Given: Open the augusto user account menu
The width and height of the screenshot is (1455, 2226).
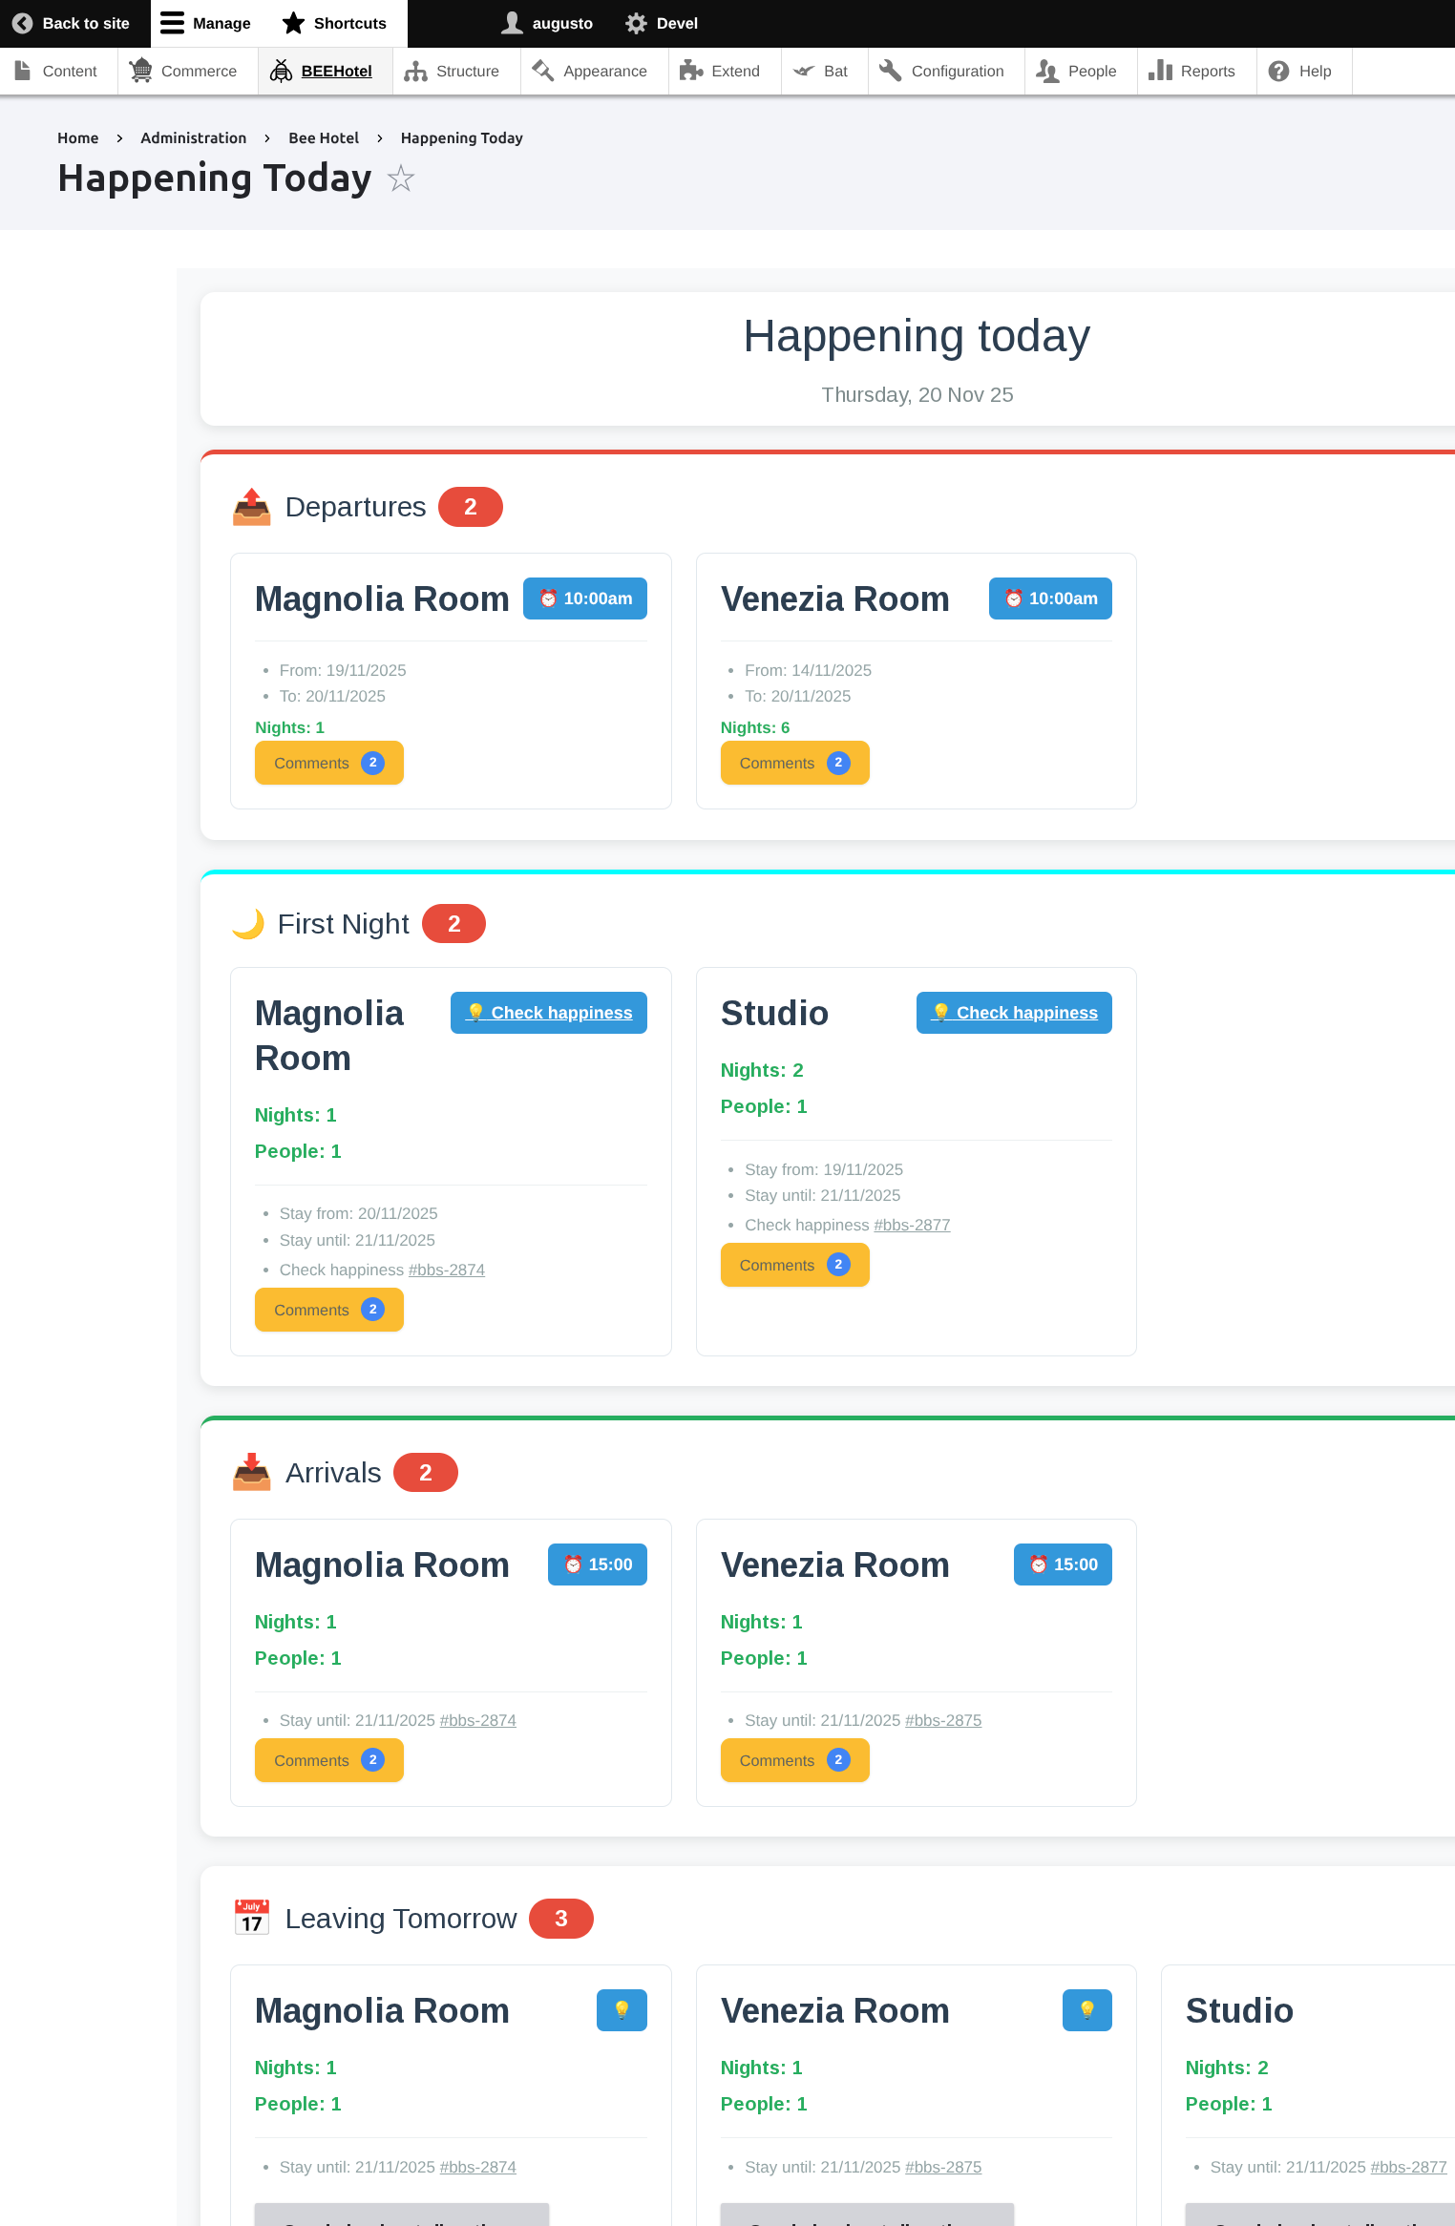Looking at the screenshot, I should (547, 23).
